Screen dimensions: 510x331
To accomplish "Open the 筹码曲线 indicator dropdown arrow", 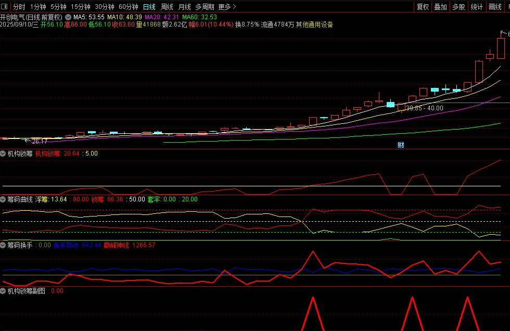I will (3, 199).
